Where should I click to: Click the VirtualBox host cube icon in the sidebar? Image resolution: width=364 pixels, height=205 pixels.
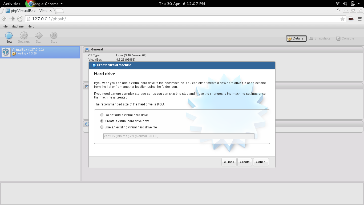coord(6,52)
